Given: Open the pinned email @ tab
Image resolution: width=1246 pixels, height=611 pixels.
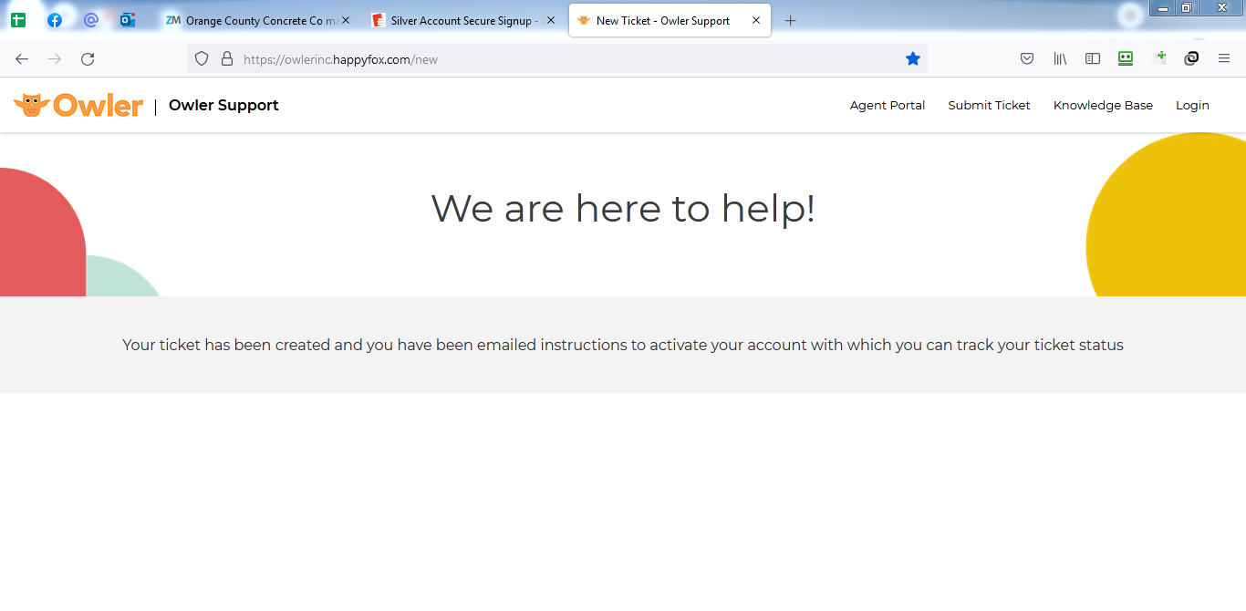Looking at the screenshot, I should [x=91, y=20].
